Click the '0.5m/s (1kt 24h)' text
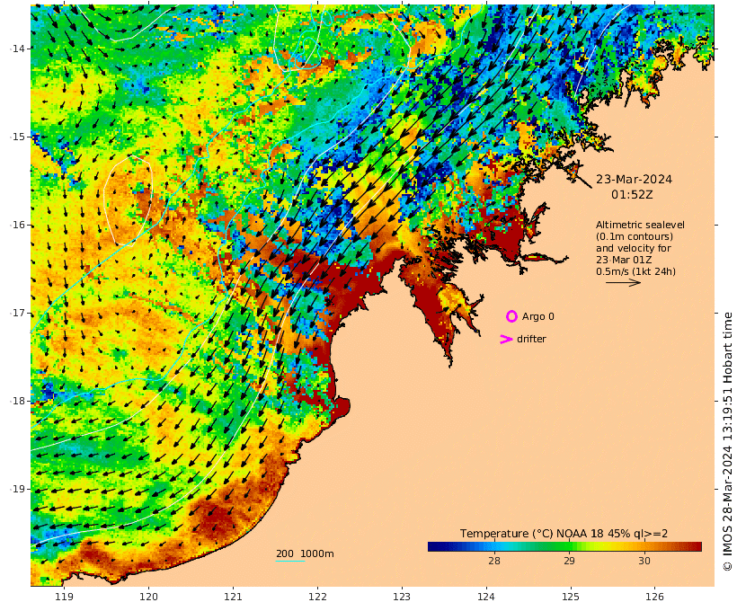The height and width of the screenshot is (611, 737). [x=636, y=271]
